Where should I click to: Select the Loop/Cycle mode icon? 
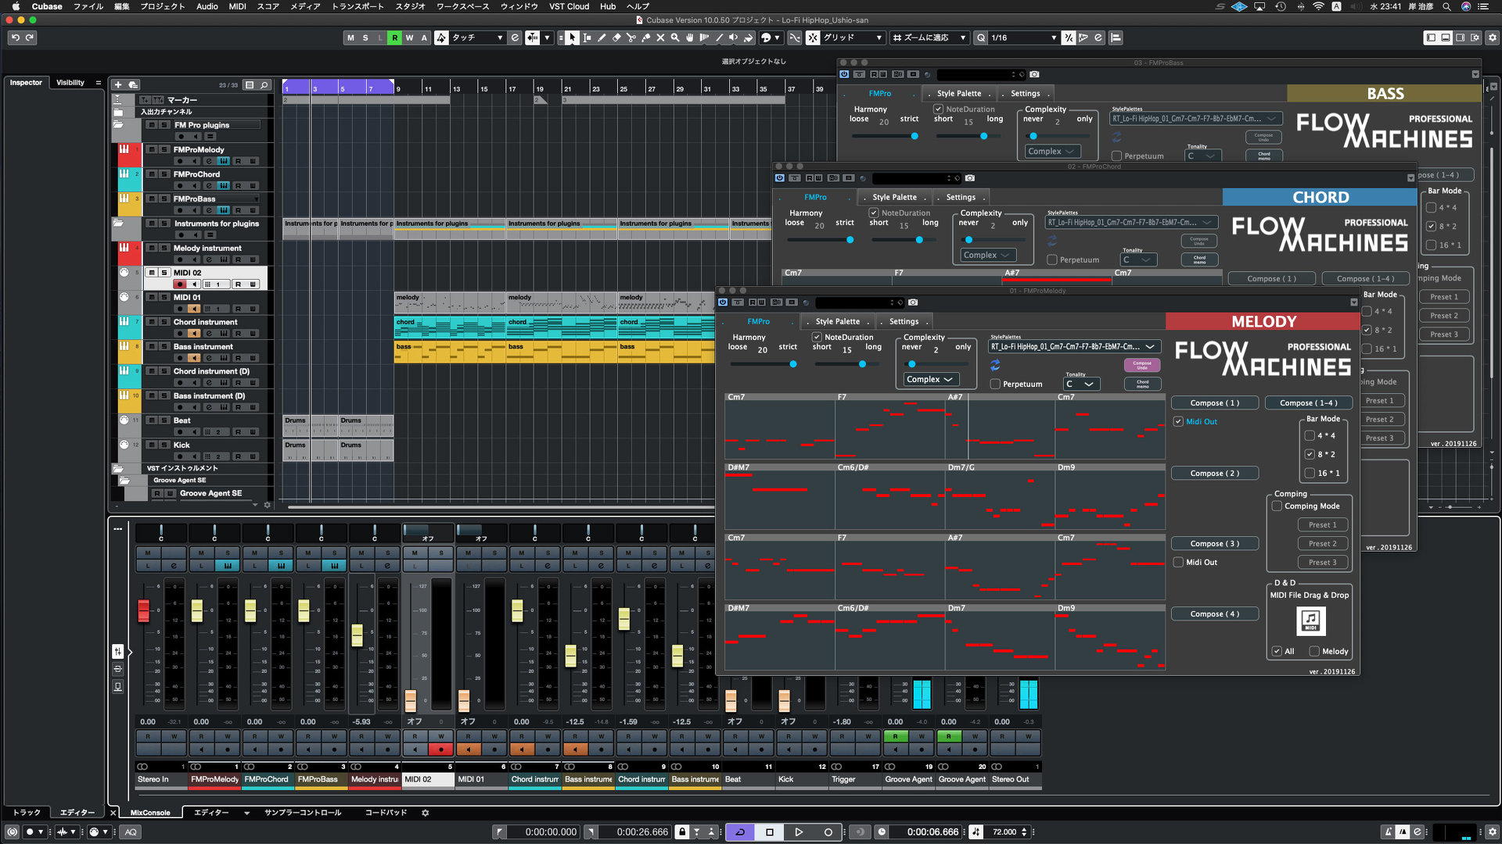pos(739,831)
